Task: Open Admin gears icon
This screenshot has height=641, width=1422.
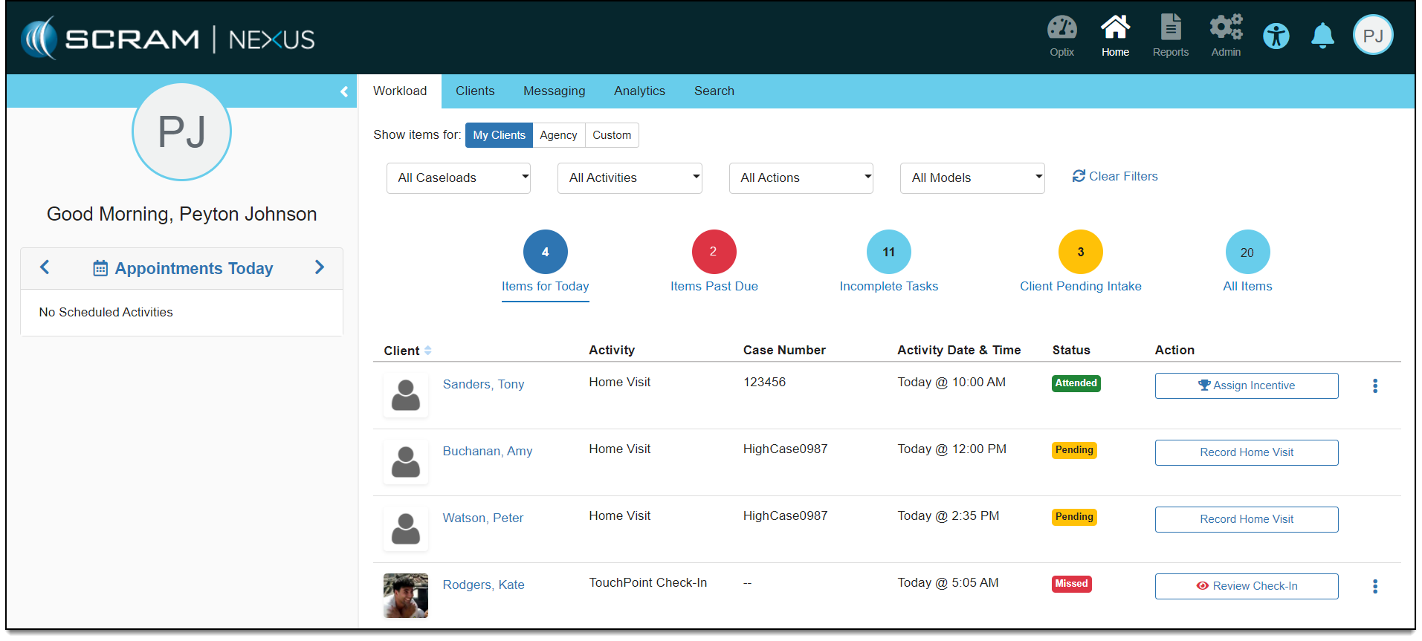Action: [1226, 30]
